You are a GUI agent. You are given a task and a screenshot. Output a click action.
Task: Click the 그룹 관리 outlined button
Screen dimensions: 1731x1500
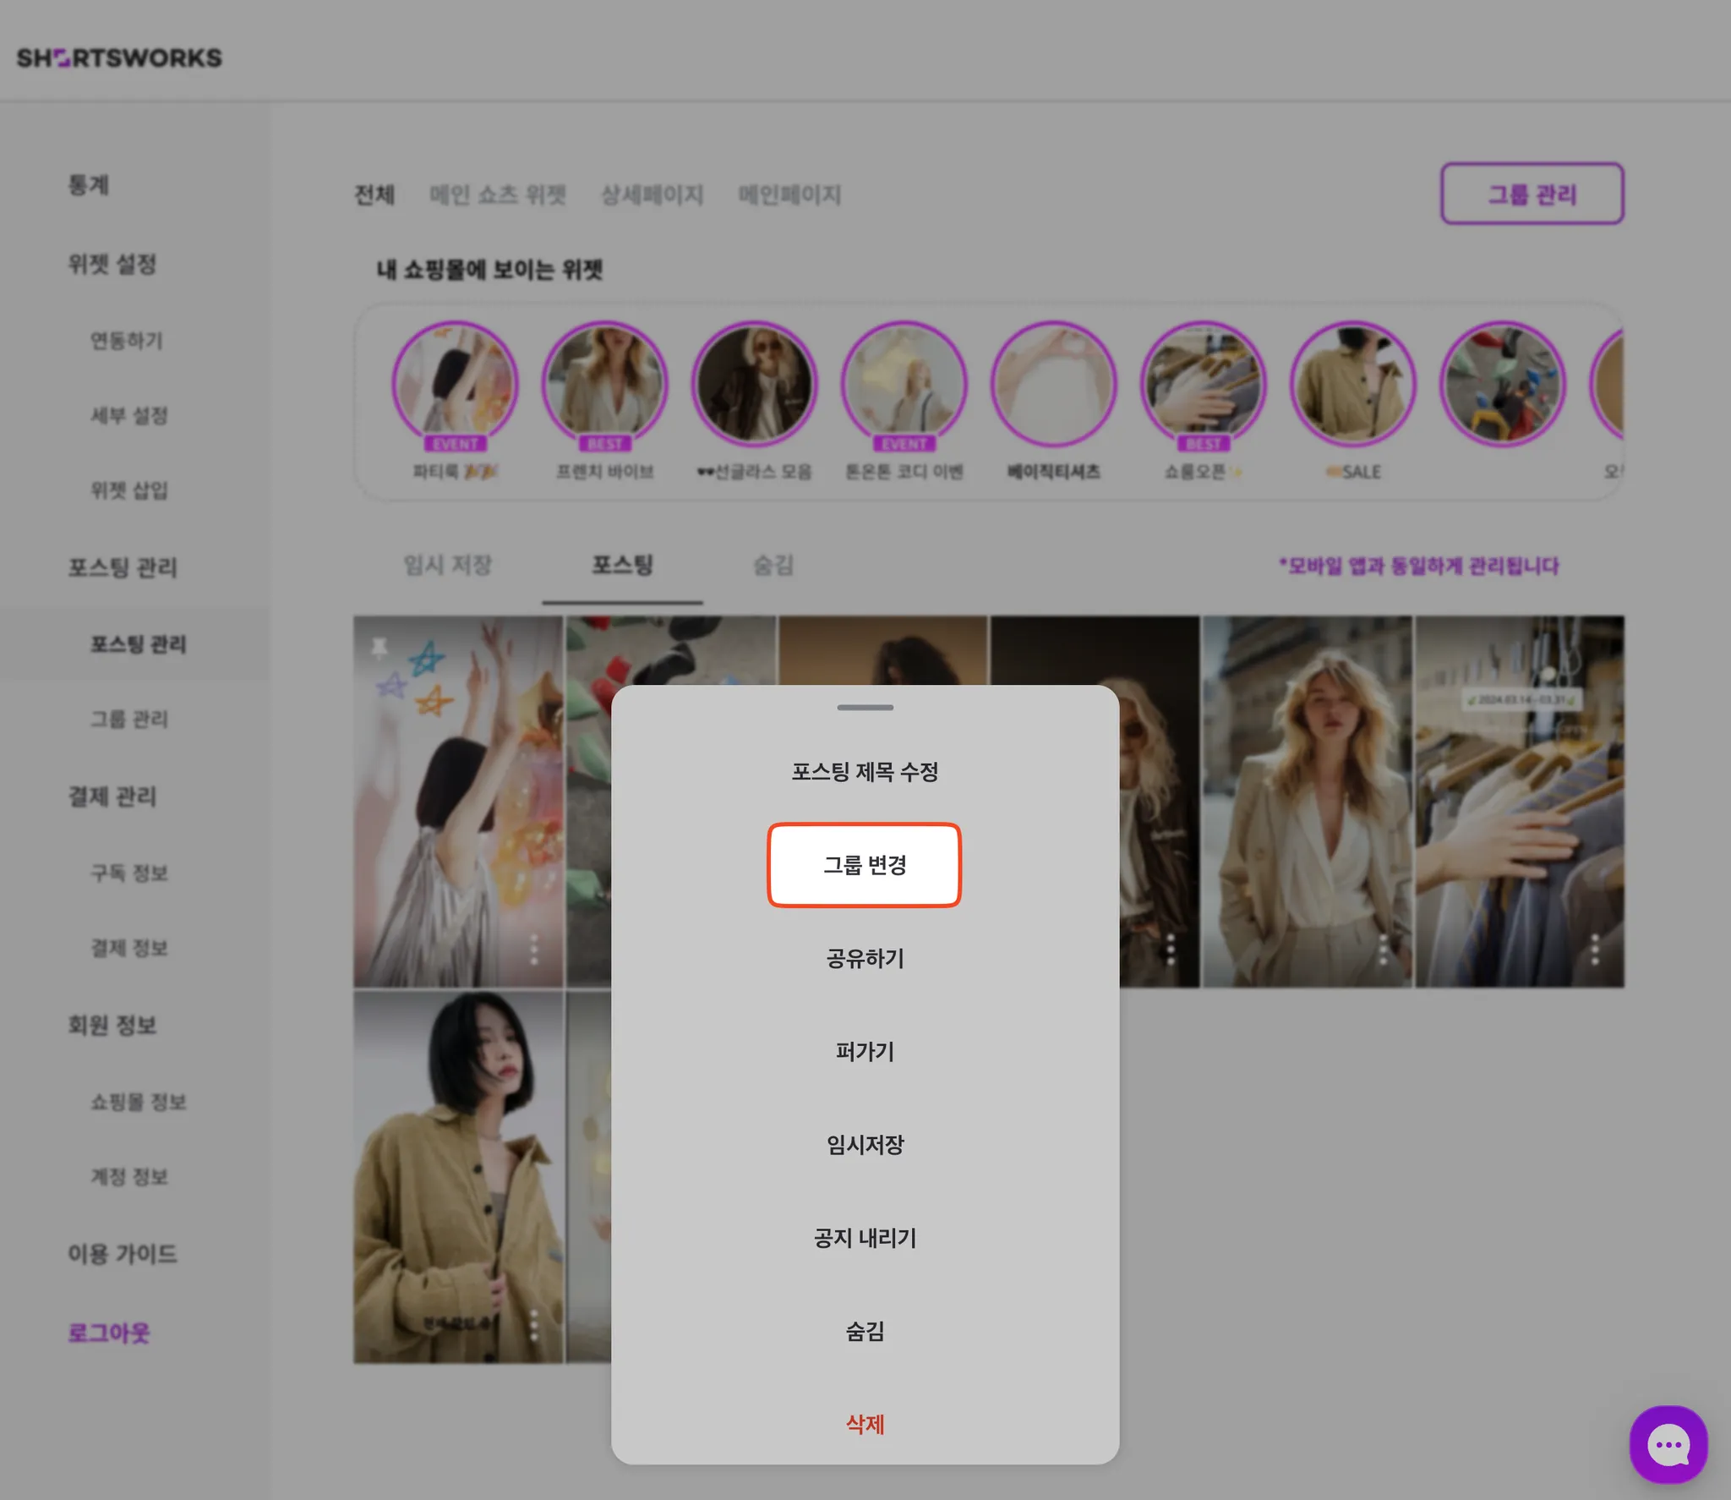point(1531,194)
